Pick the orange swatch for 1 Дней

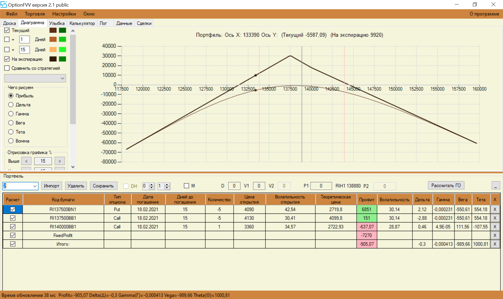click(x=53, y=39)
